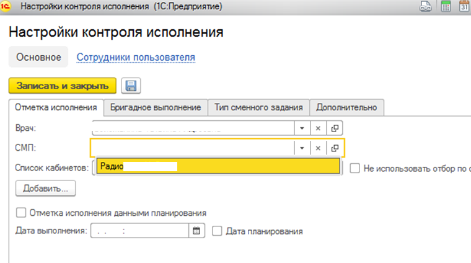Expand the Врач dropdown list
This screenshot has height=263, width=471.
coord(301,127)
